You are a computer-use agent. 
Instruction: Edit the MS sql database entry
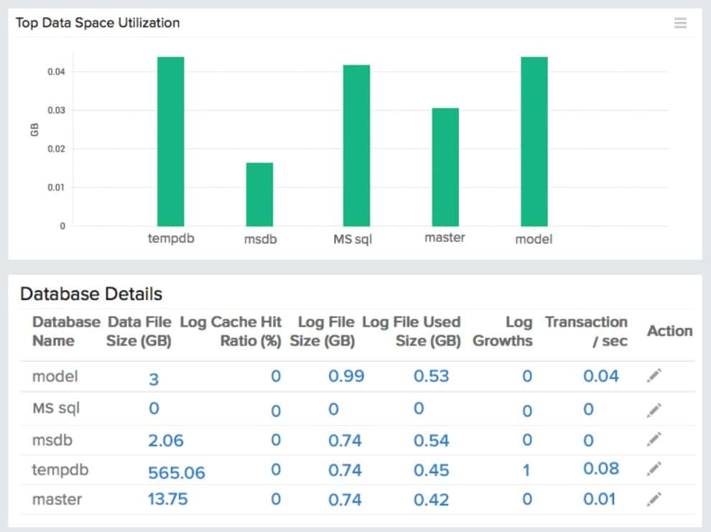coord(653,409)
